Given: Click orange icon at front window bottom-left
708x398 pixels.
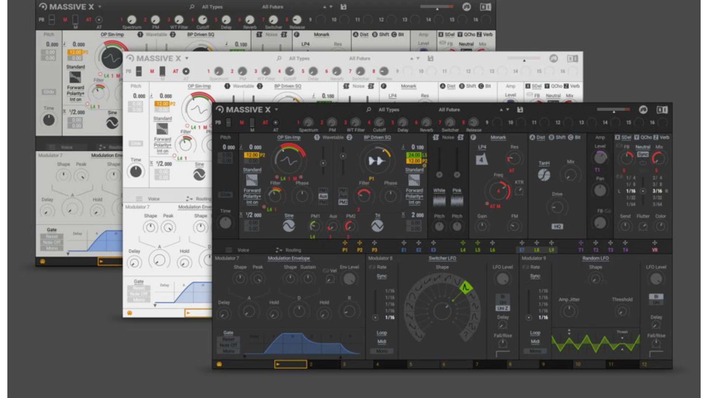Looking at the screenshot, I should click(219, 364).
